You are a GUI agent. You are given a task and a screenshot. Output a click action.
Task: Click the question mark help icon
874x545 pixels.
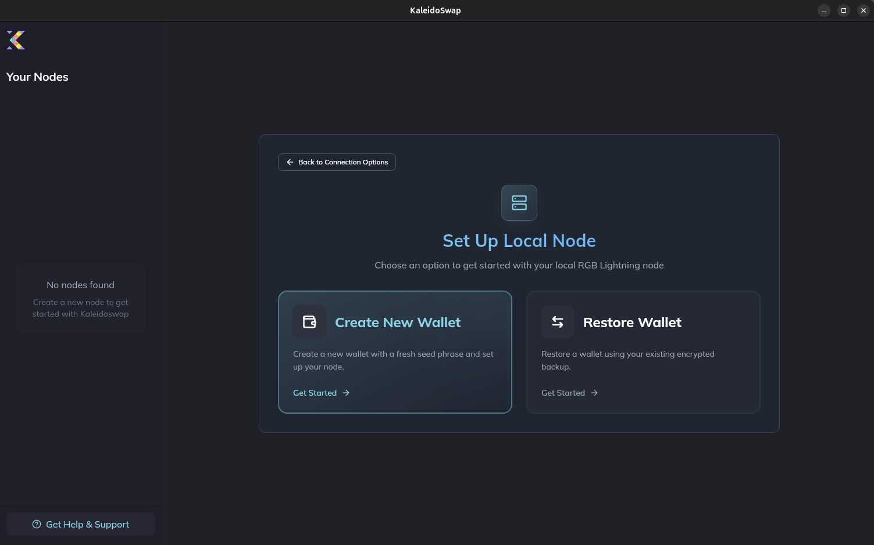coord(37,524)
